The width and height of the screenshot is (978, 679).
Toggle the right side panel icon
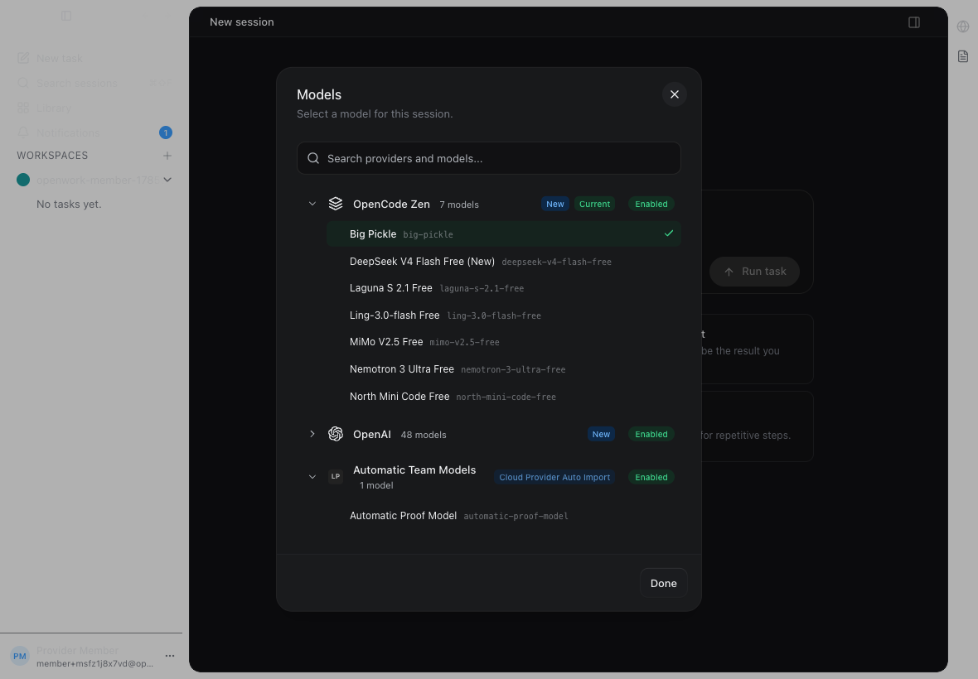[913, 22]
